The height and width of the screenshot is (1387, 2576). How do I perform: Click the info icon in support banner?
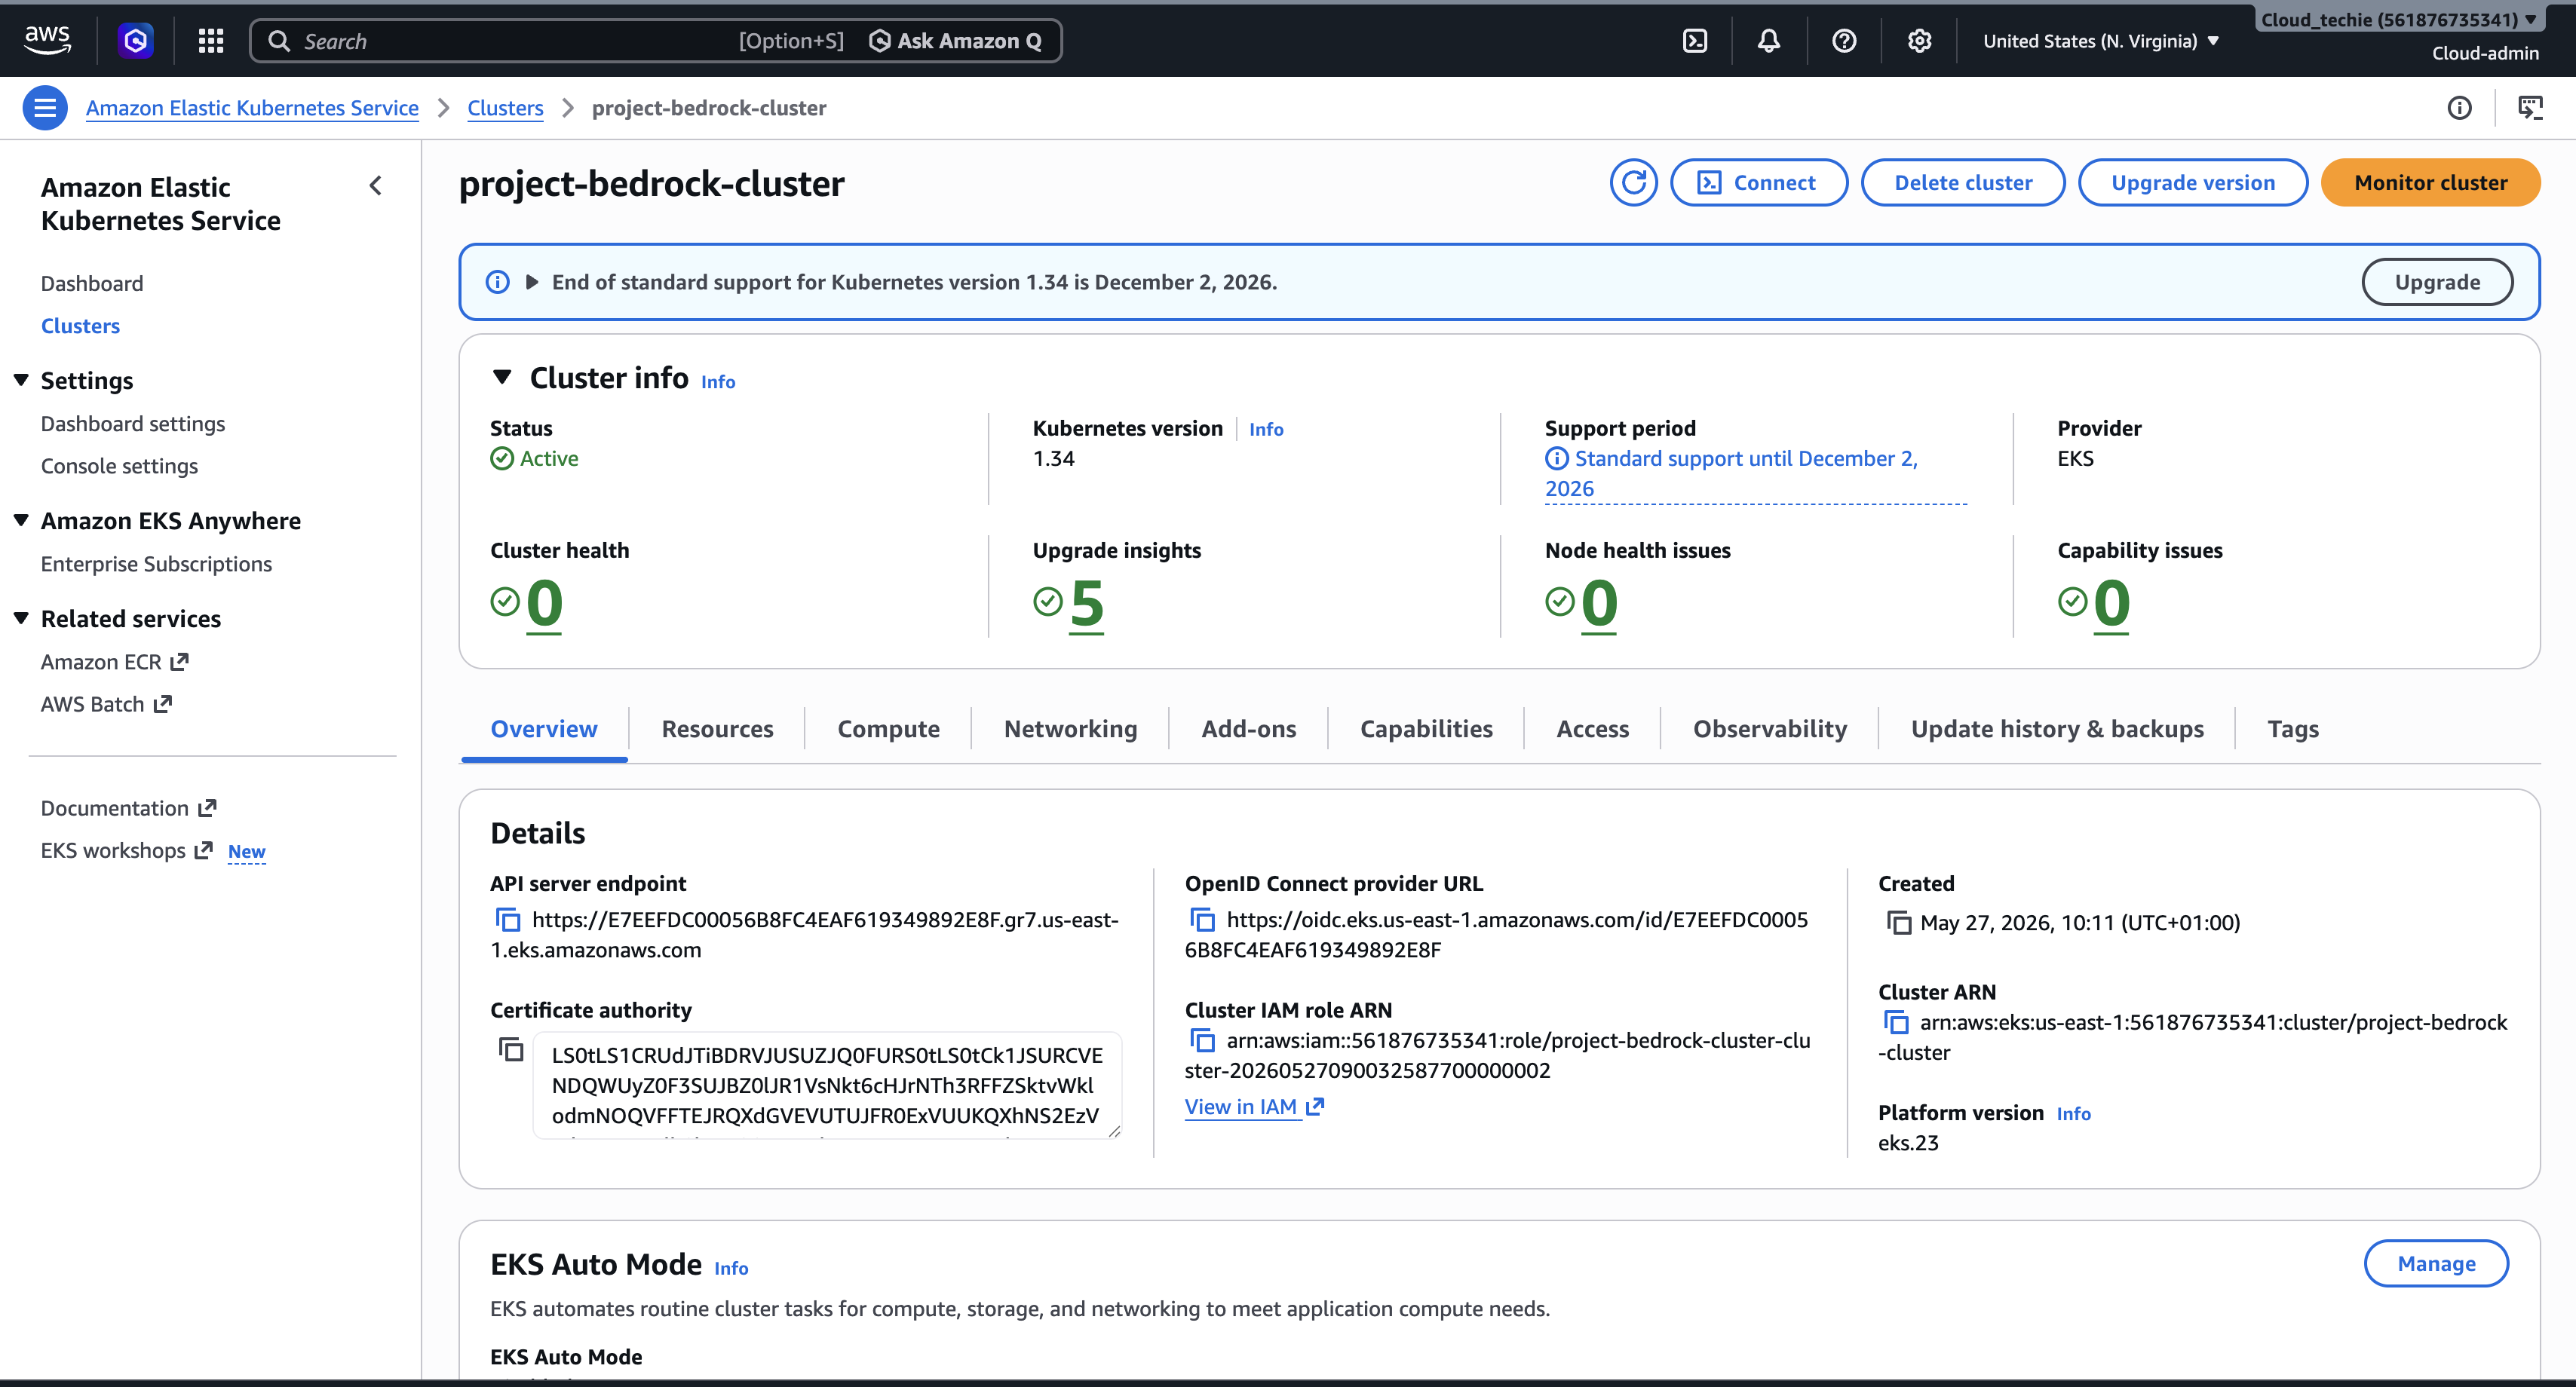tap(497, 283)
